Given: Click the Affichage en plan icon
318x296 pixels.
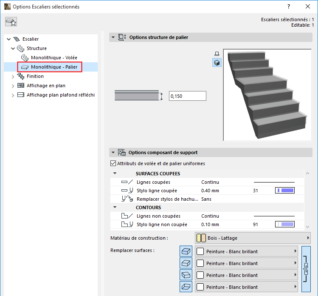Looking at the screenshot, I should point(21,86).
